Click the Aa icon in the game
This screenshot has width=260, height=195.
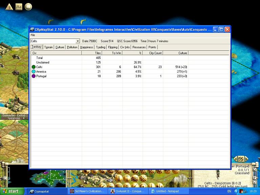click(19, 7)
